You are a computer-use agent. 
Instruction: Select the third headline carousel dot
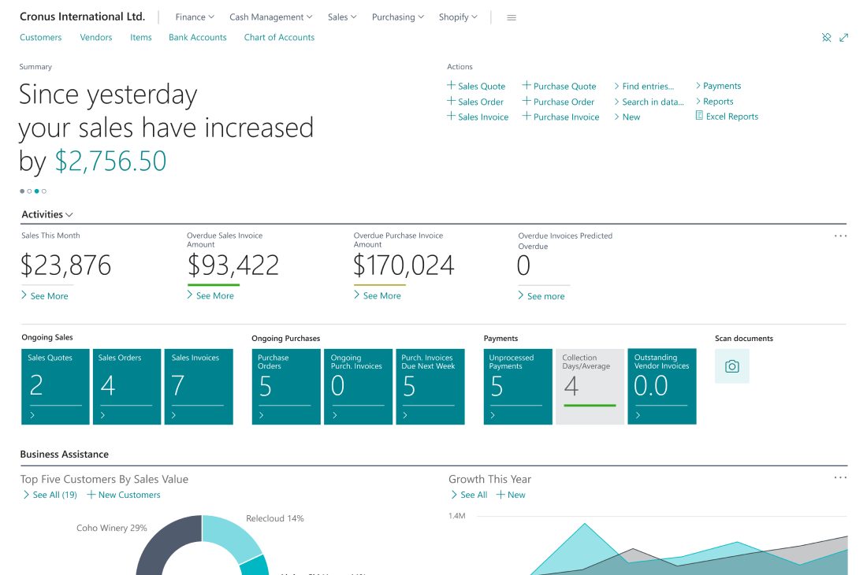click(x=36, y=191)
